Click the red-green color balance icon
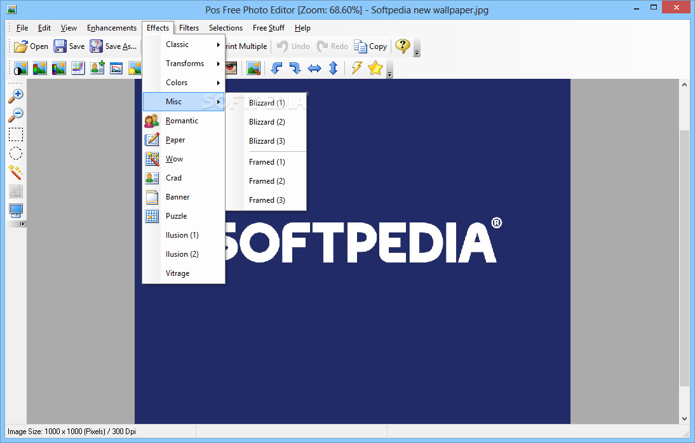 [x=40, y=68]
